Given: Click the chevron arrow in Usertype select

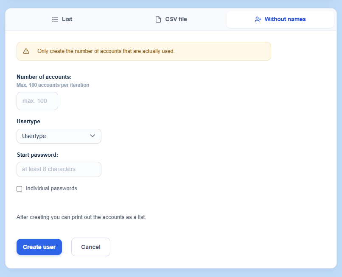Looking at the screenshot, I should 93,136.
